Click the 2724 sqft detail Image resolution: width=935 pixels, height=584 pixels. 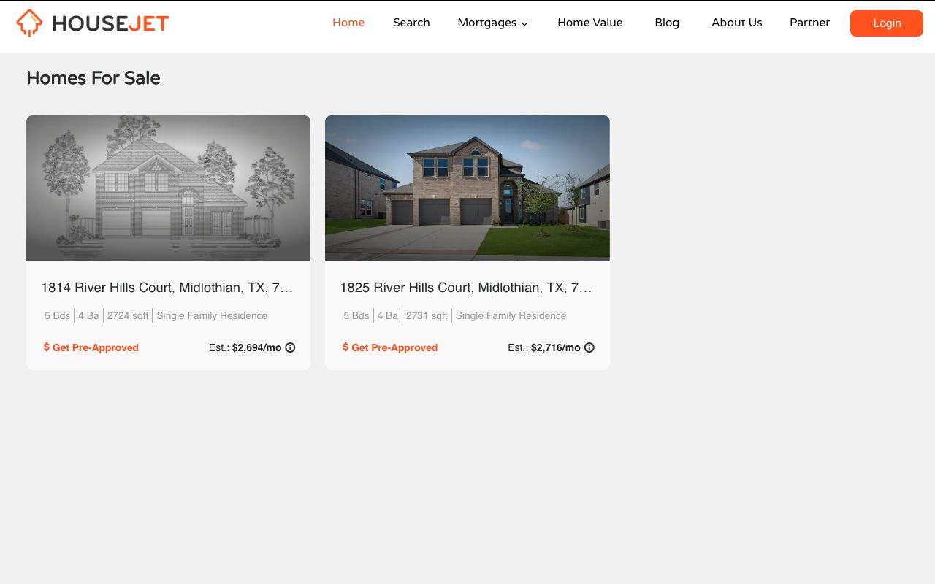click(x=128, y=316)
